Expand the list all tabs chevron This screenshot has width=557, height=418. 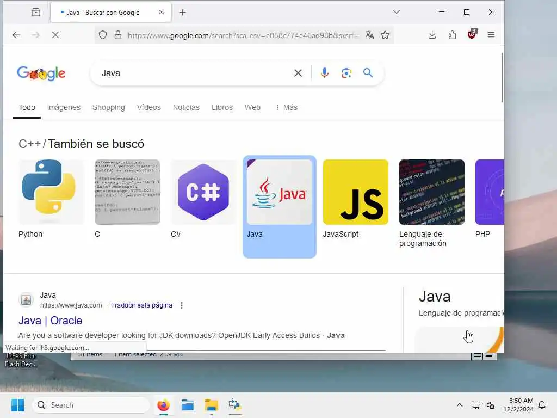(397, 12)
